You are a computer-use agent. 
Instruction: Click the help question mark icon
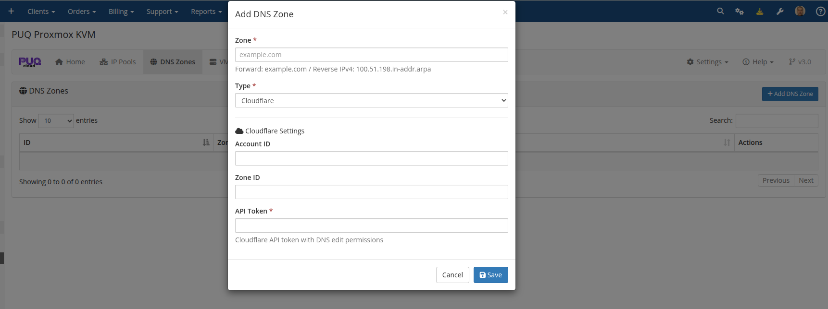[x=821, y=11]
